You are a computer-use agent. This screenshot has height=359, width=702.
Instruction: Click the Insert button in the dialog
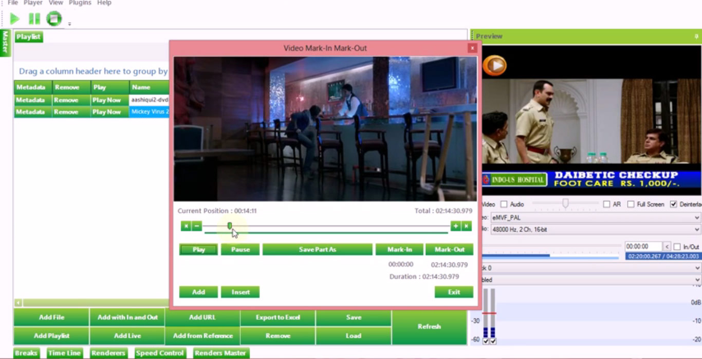(241, 292)
